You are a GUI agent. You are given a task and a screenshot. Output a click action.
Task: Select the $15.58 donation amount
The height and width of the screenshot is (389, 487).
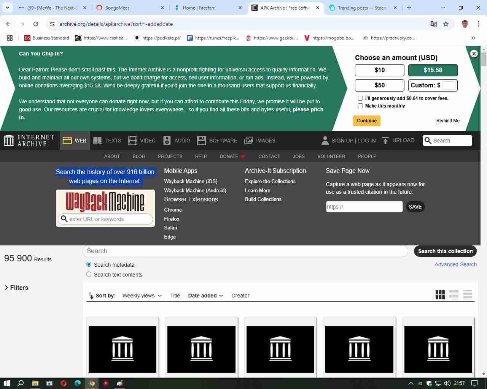(433, 70)
